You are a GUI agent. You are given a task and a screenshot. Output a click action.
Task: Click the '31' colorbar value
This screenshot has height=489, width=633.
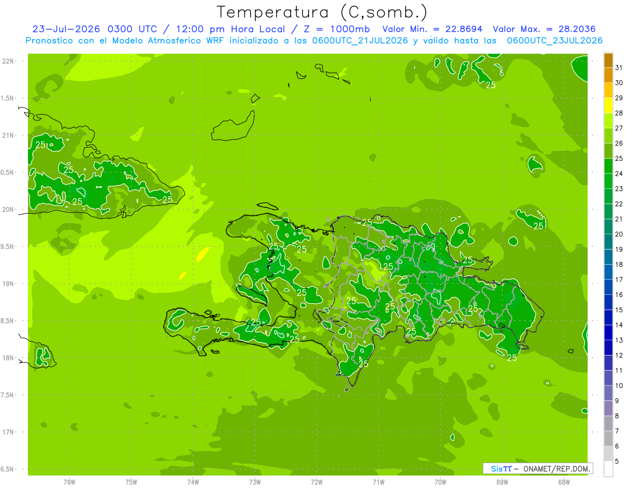619,68
